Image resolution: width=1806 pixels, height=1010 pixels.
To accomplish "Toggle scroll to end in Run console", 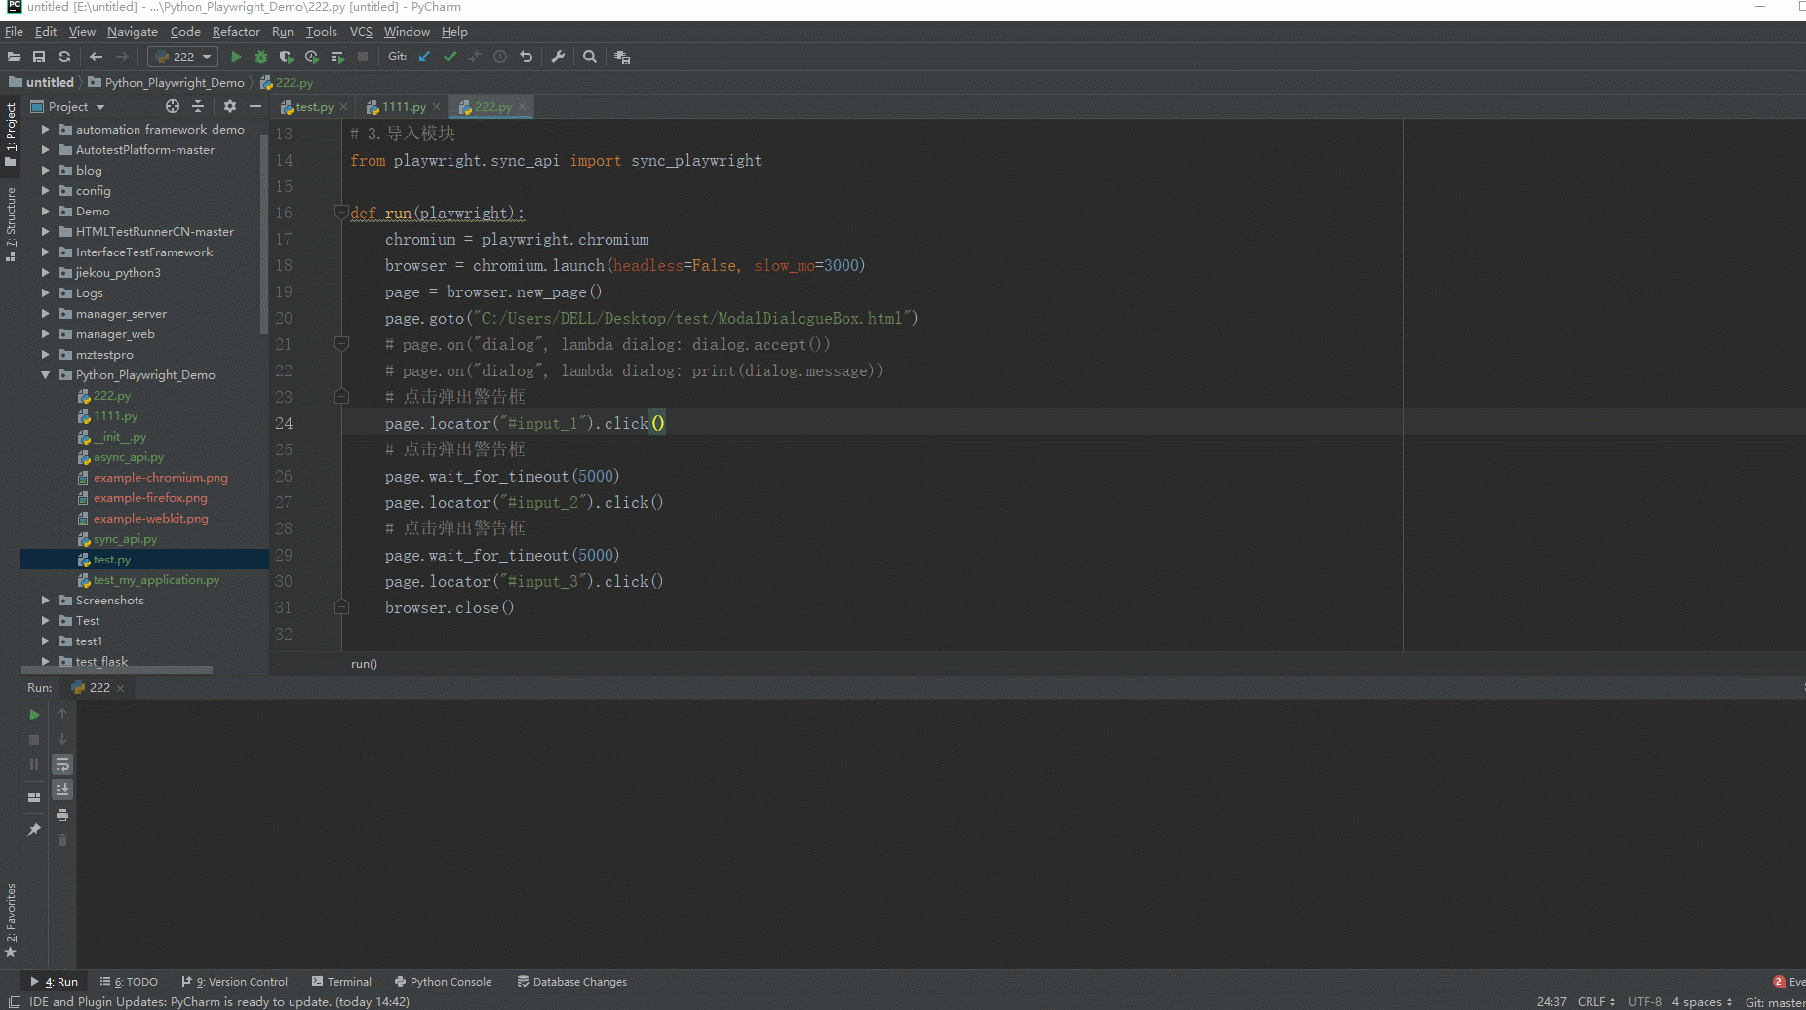I will (62, 790).
